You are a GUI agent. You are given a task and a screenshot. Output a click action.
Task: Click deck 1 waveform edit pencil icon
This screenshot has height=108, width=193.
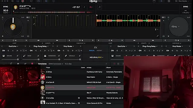pos(34,24)
